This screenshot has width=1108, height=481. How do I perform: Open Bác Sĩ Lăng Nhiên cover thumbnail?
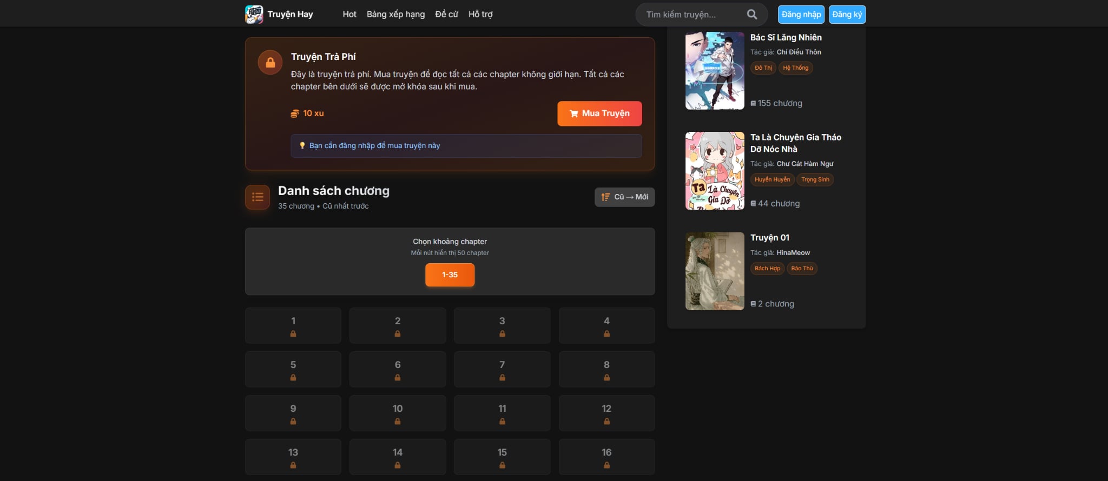coord(715,71)
